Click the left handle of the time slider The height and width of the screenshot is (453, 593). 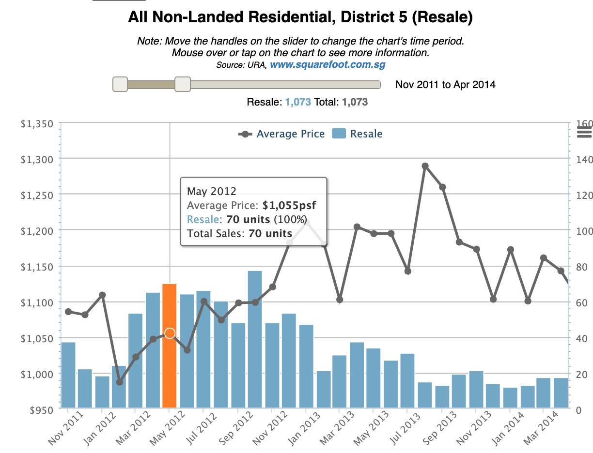120,84
